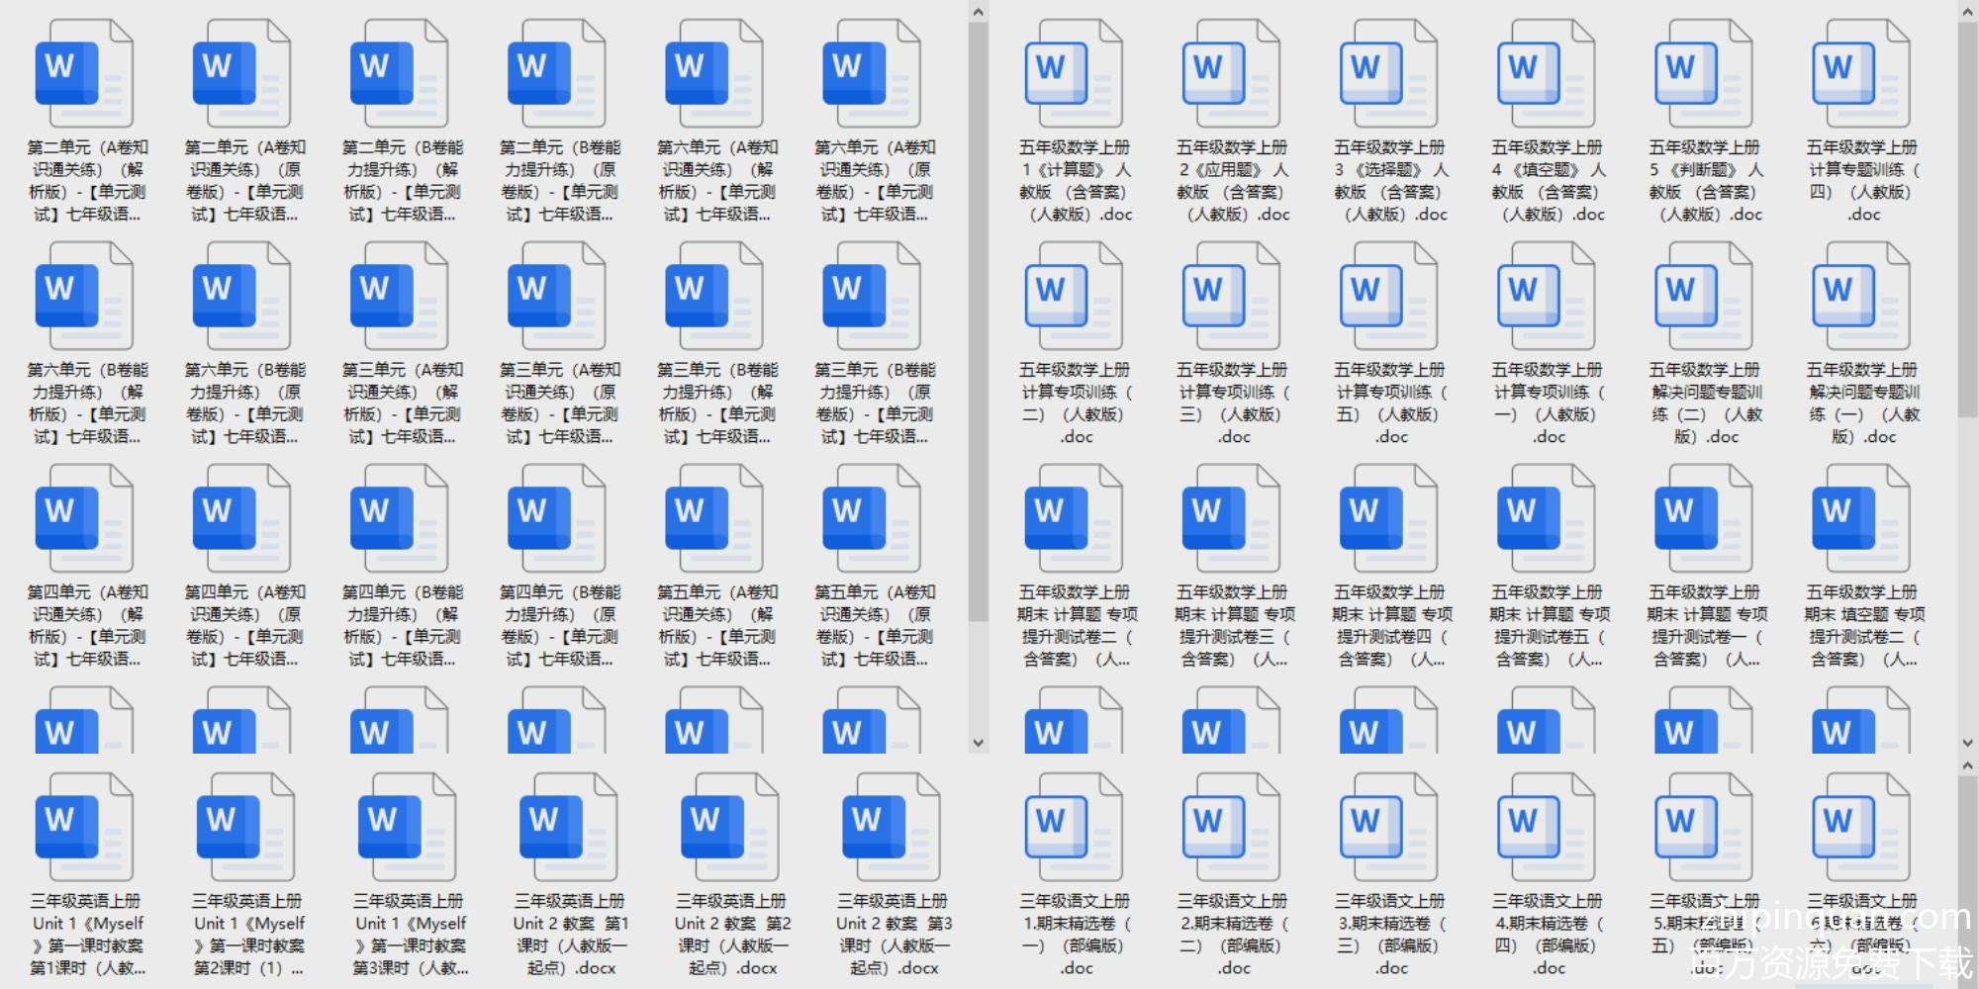Select the 五年级数学上册 3《选择题》 file icon
The height and width of the screenshot is (989, 1979).
pyautogui.click(x=1388, y=73)
